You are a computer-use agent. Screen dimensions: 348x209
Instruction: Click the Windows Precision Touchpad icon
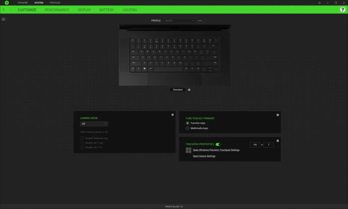point(188,150)
